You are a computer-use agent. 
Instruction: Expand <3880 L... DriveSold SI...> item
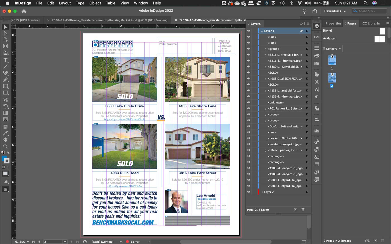(x=266, y=67)
